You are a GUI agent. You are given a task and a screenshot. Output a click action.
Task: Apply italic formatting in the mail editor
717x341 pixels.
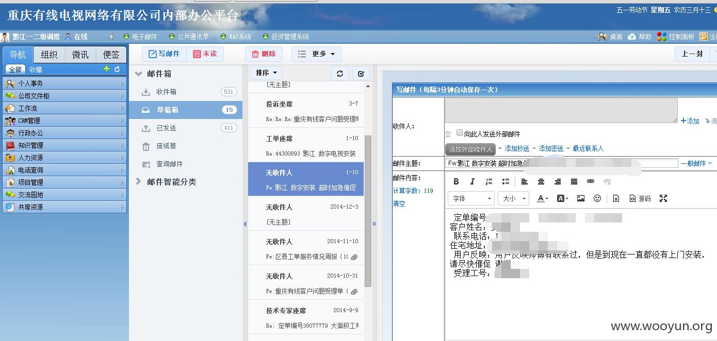(472, 181)
